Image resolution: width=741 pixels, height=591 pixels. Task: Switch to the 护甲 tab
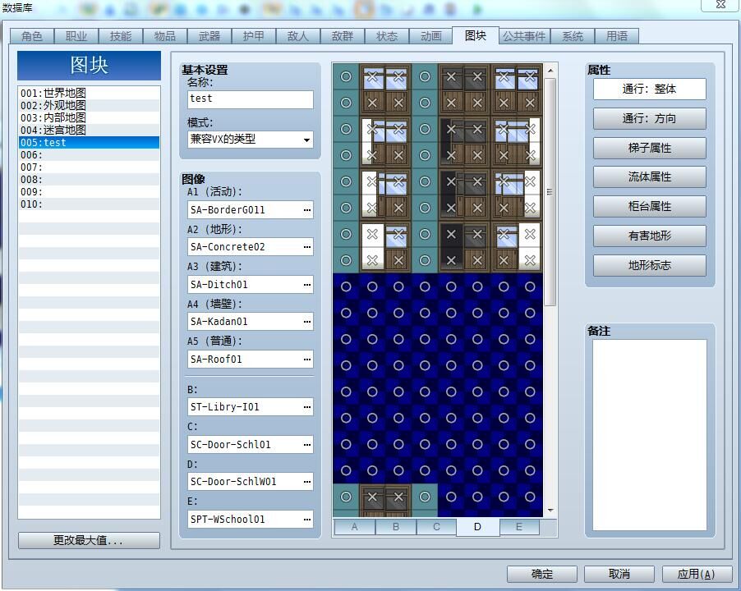point(254,36)
